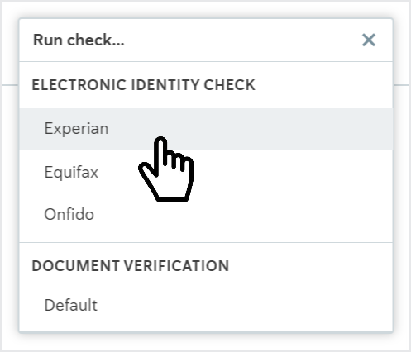
Task: Select the Onfido provider entry
Action: coord(206,214)
